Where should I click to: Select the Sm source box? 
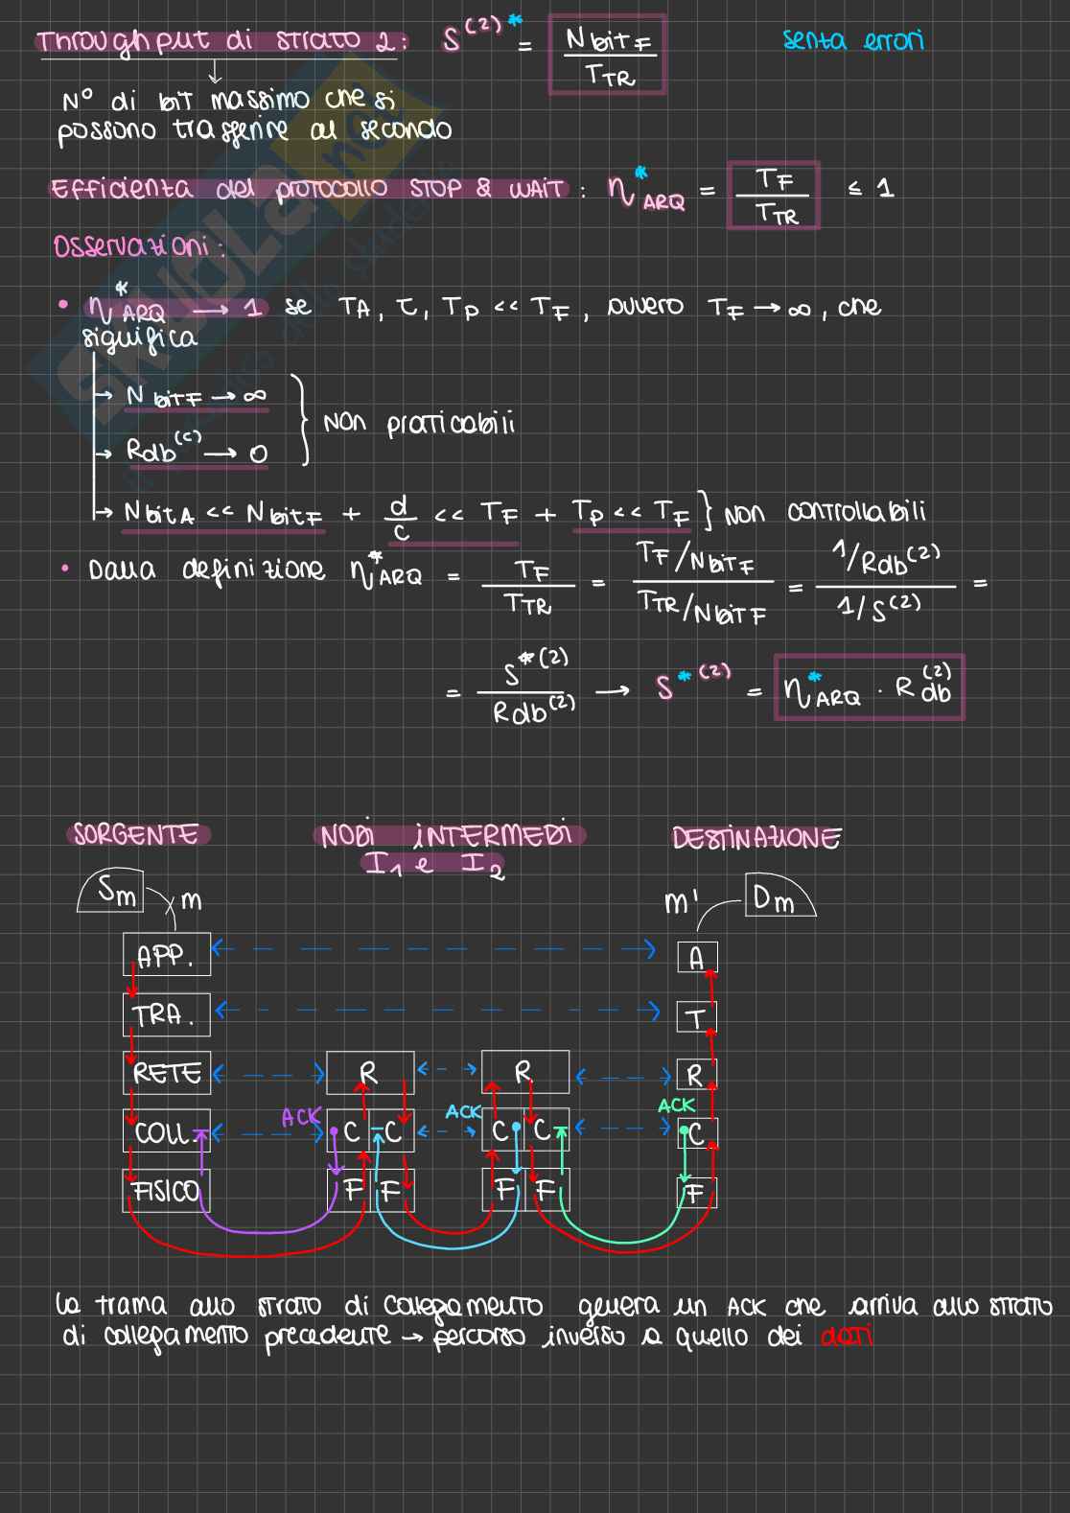coord(115,893)
